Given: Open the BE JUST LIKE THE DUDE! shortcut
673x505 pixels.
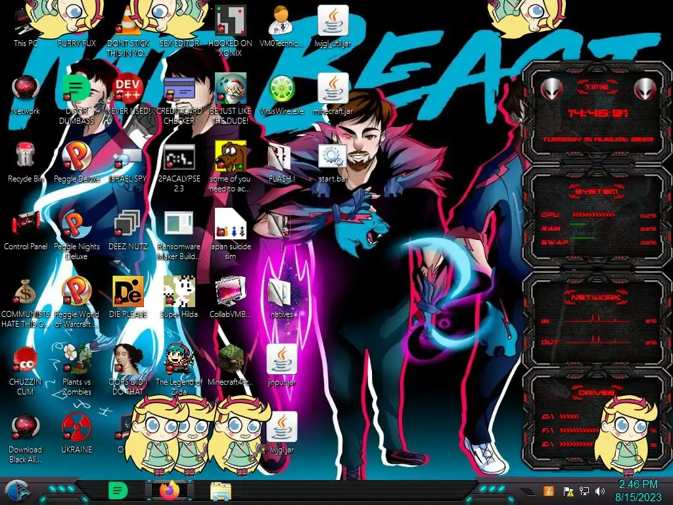Looking at the screenshot, I should click(230, 99).
